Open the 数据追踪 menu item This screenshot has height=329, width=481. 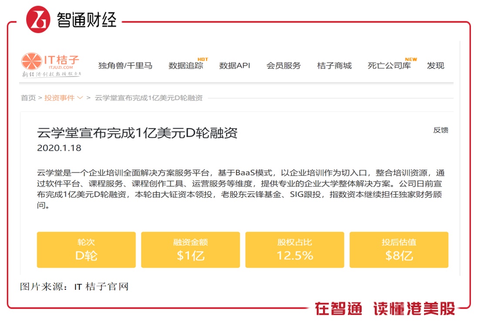pos(186,66)
